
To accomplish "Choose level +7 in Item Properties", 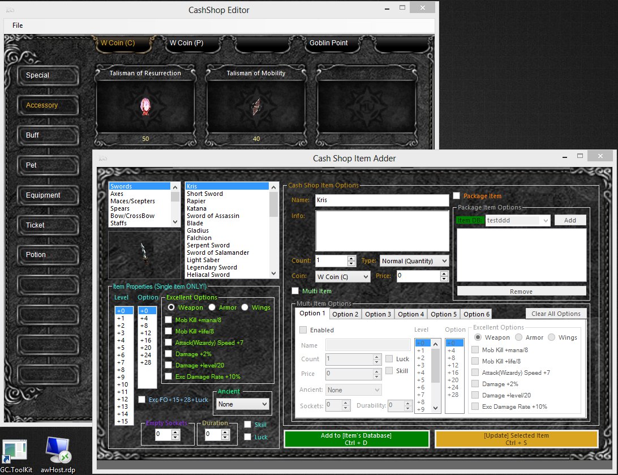I will 124,362.
